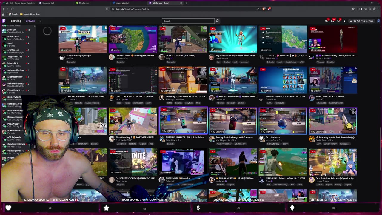
Task: Open the RE-RUN Subathon Day 10 stream title
Action: [286, 178]
